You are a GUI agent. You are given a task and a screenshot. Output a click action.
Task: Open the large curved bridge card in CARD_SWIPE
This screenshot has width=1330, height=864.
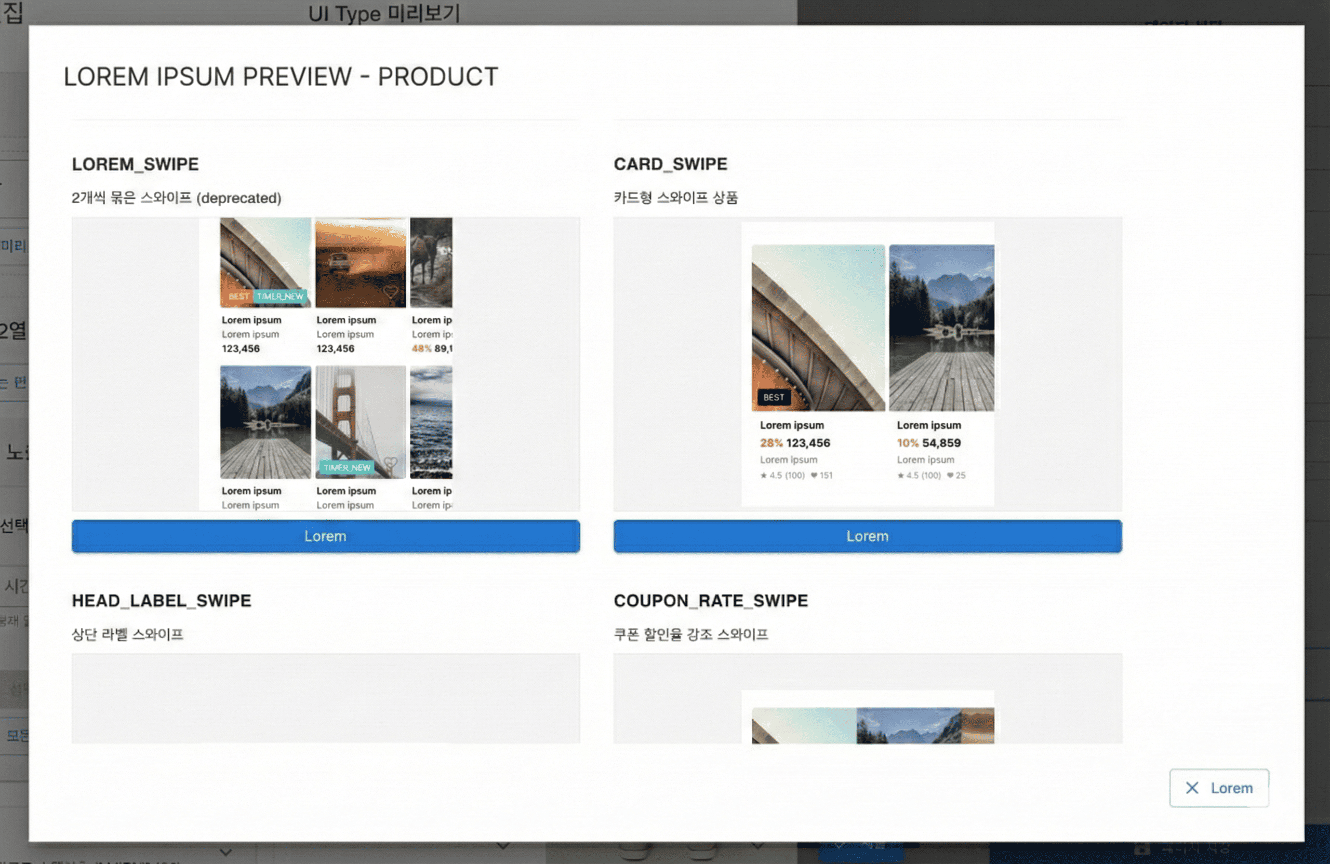(818, 327)
